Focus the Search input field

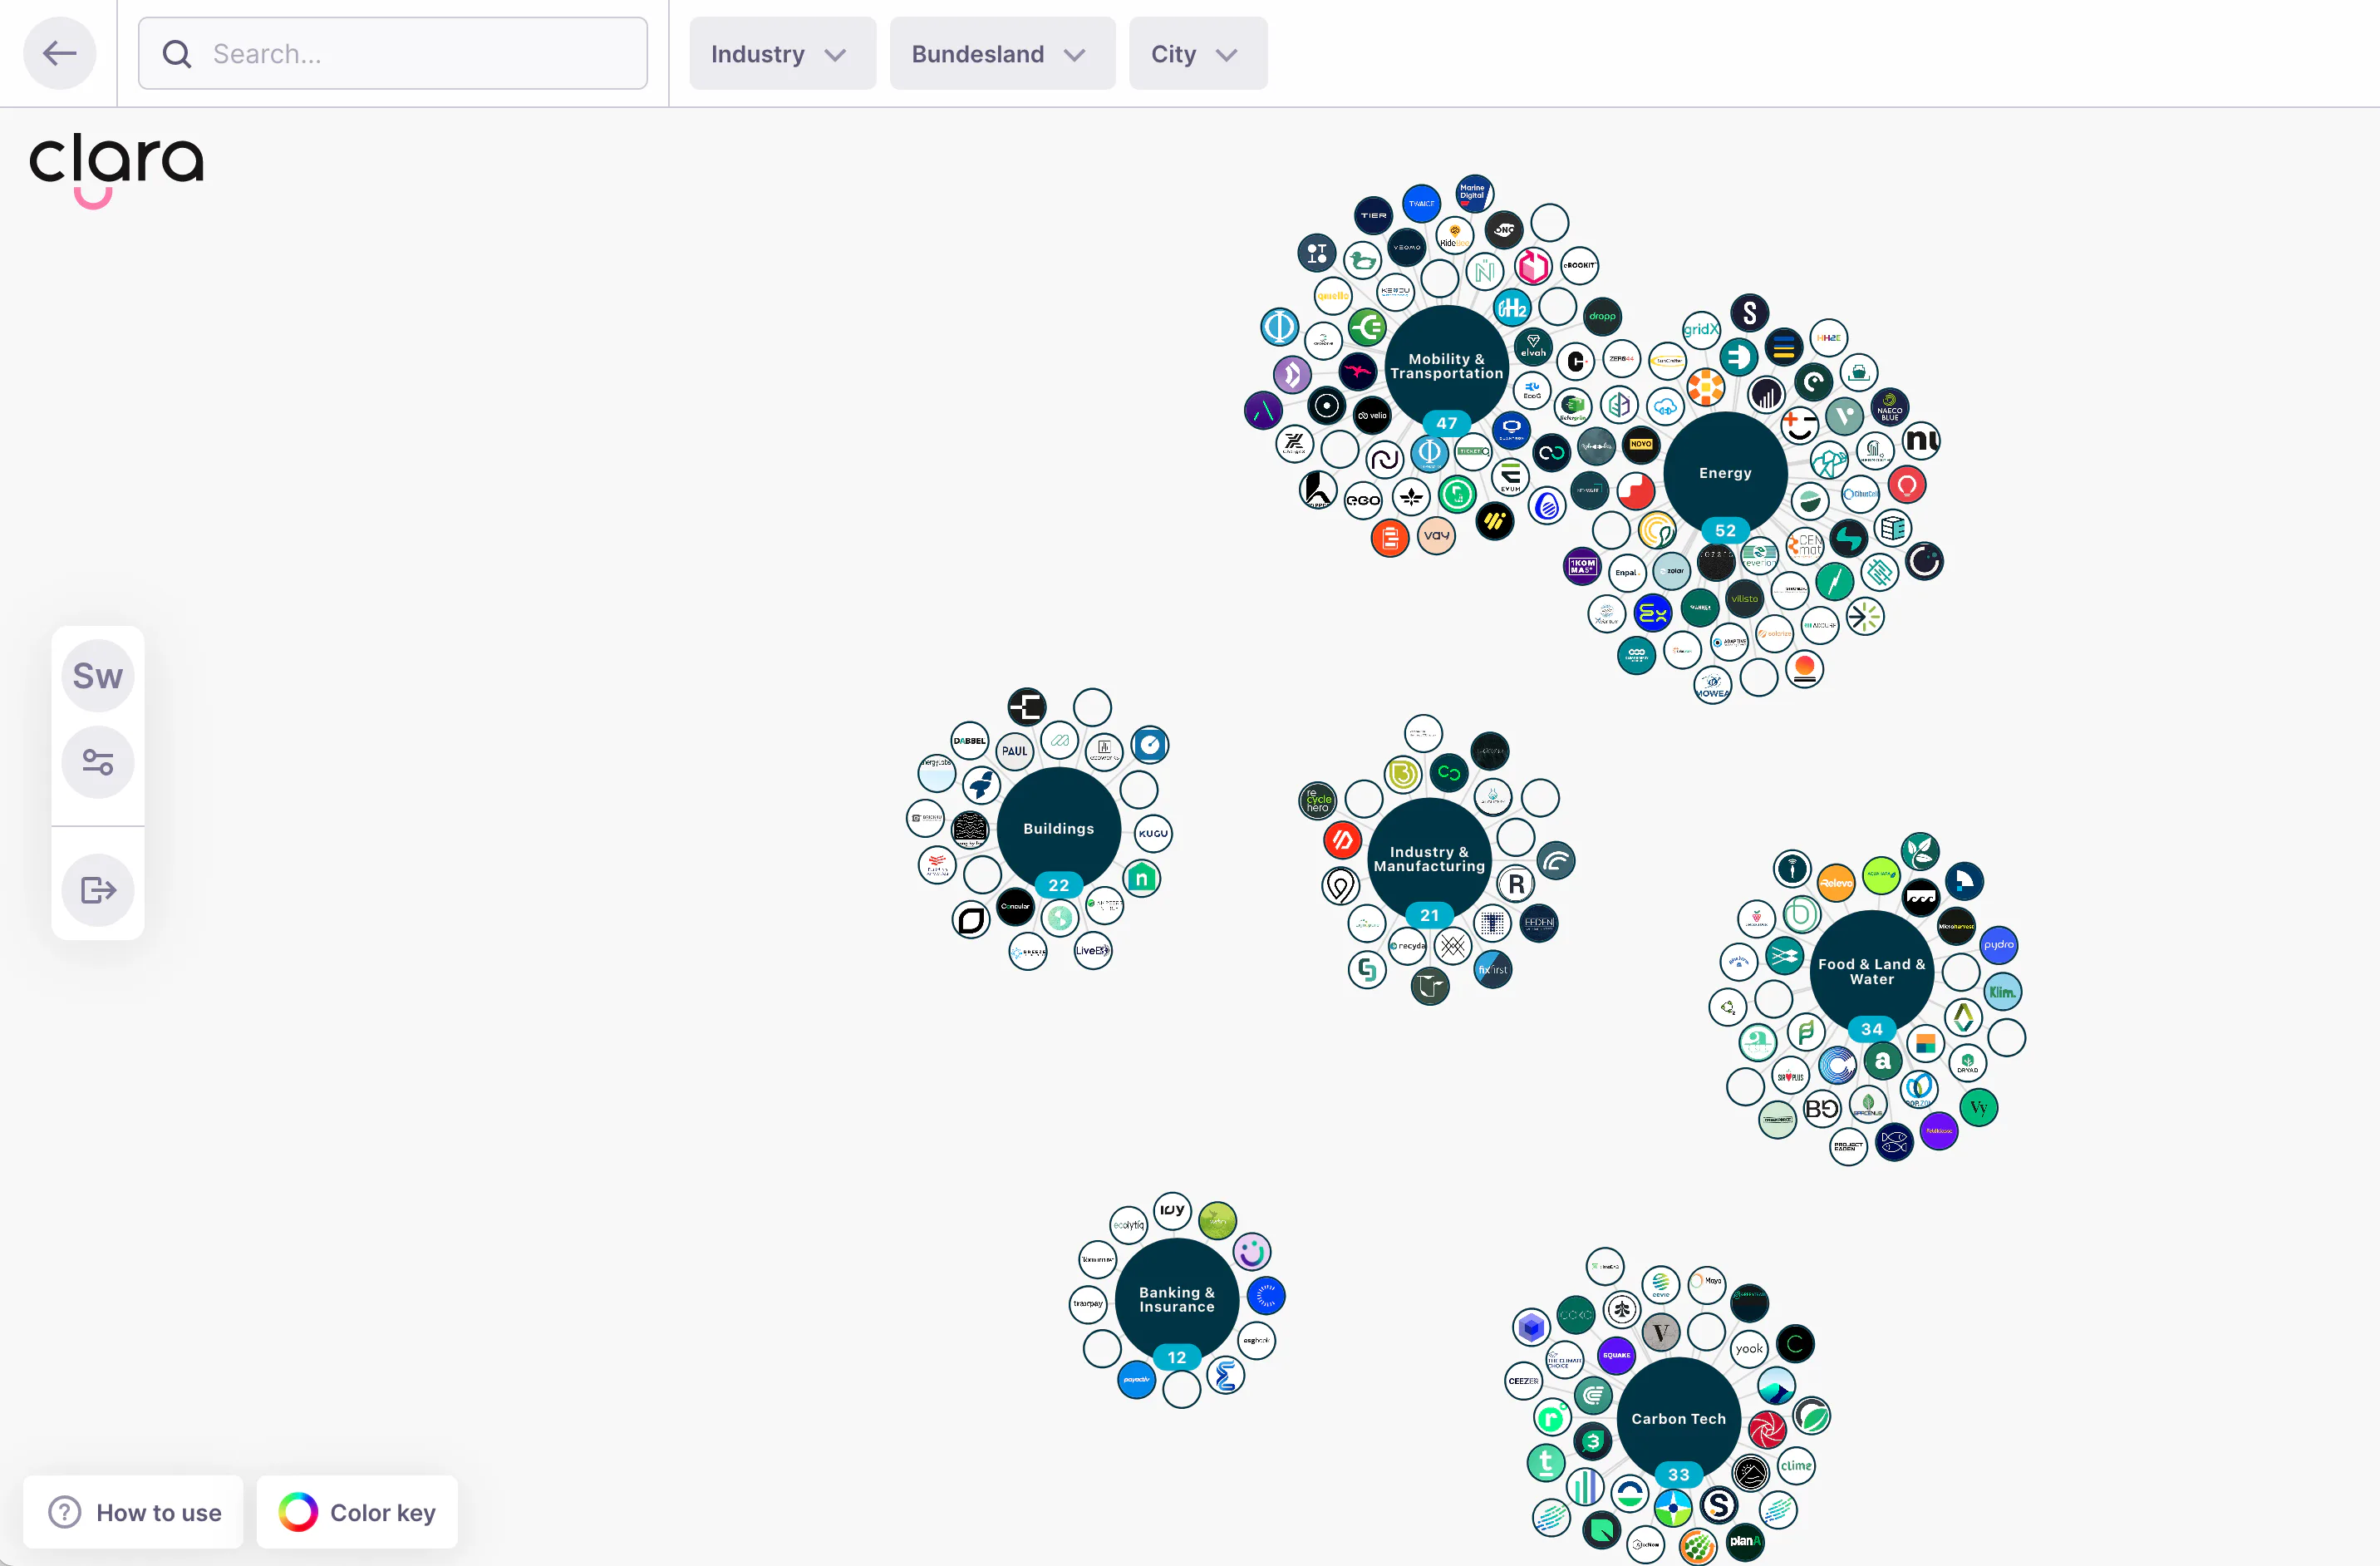[393, 53]
